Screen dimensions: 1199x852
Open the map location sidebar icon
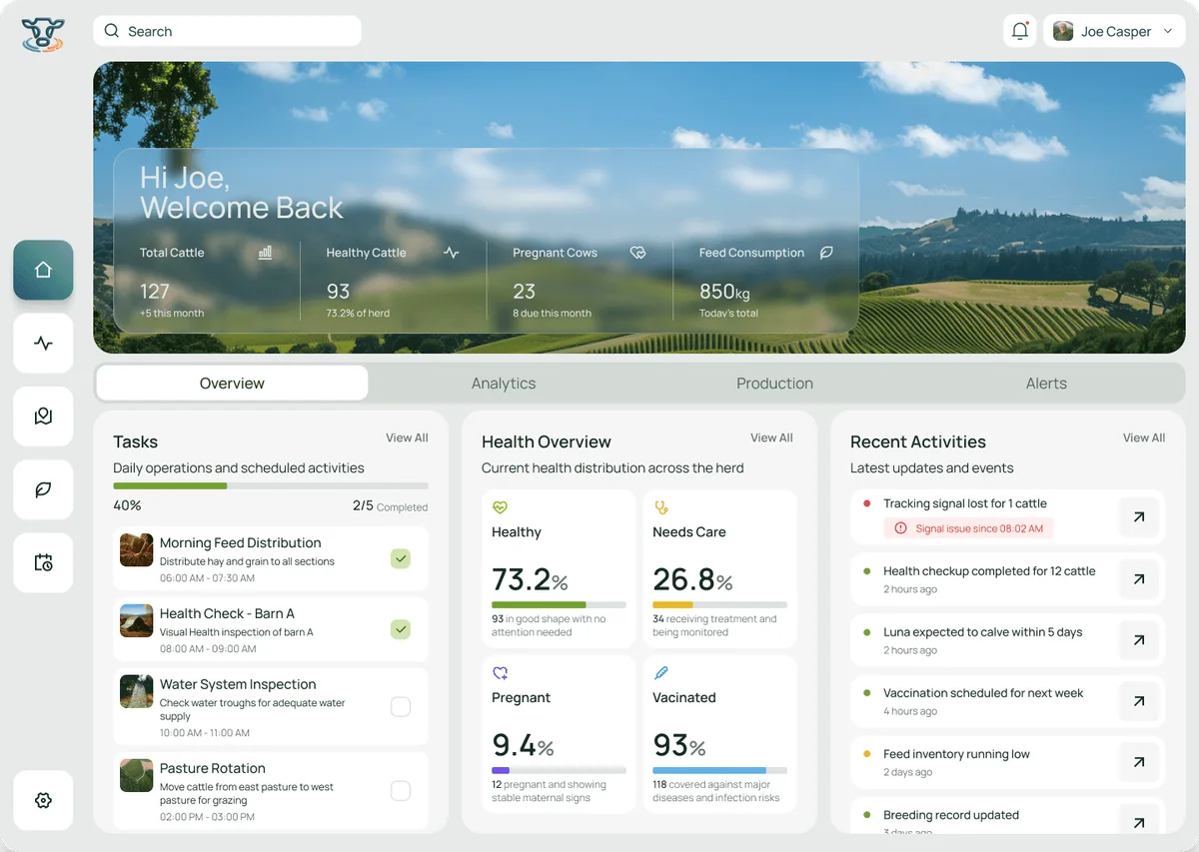pos(43,417)
